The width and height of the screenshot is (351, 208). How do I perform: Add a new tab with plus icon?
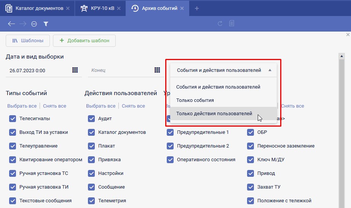[197, 8]
